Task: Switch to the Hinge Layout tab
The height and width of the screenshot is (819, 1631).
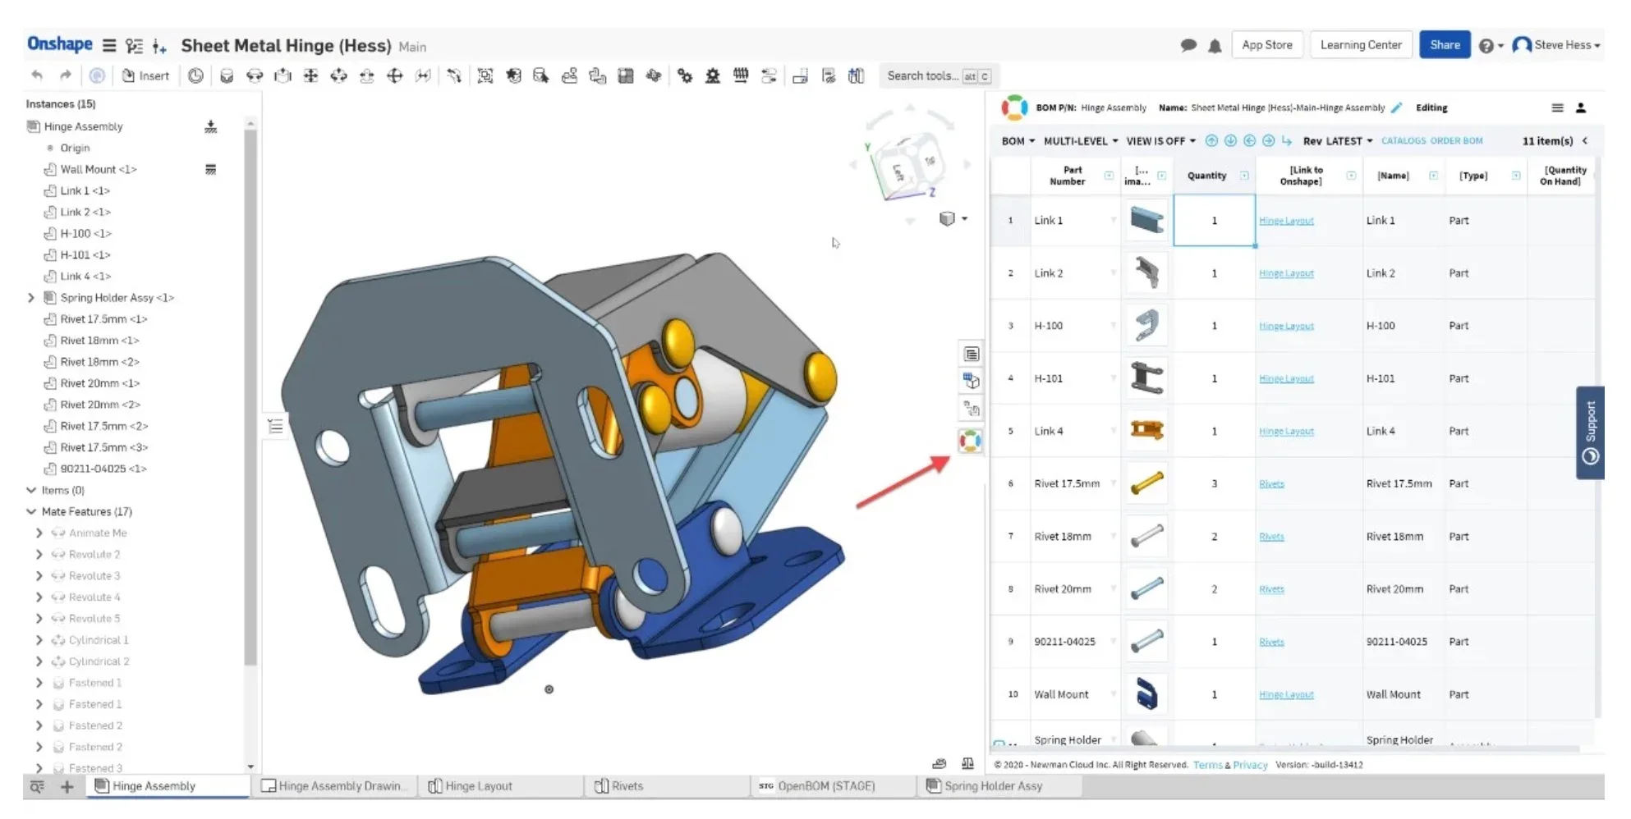Action: (478, 786)
